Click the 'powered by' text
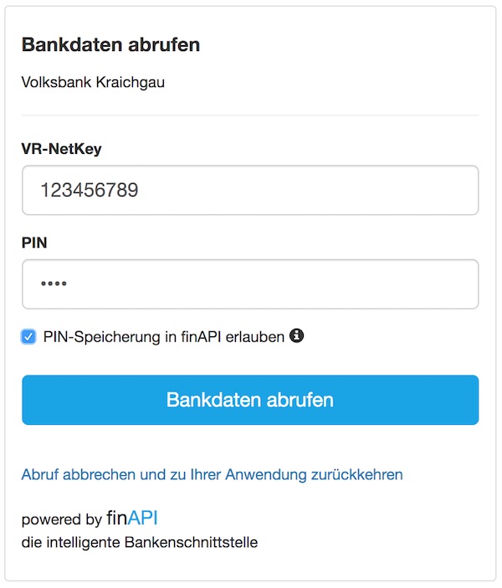This screenshot has width=502, height=588. (62, 519)
